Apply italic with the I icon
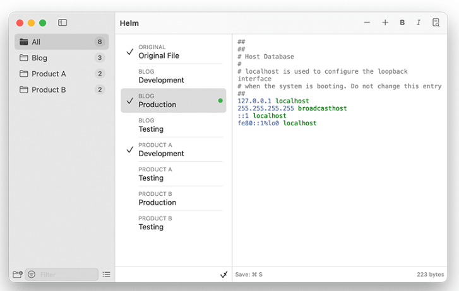 click(x=418, y=23)
